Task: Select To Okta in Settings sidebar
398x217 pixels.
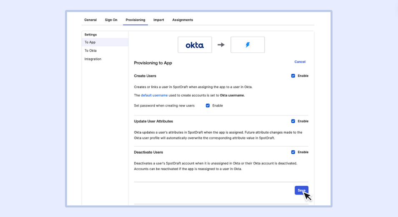Action: pos(90,50)
